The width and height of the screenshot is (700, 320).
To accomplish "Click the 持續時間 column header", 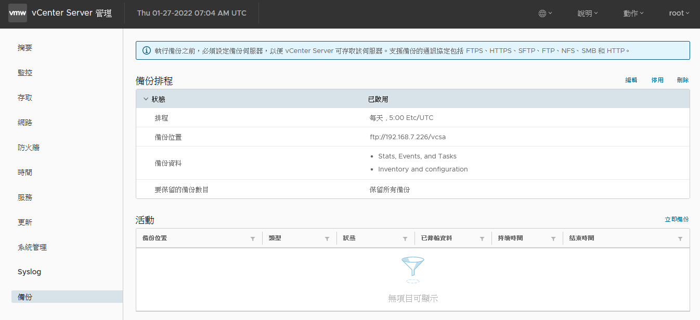I will tap(510, 238).
